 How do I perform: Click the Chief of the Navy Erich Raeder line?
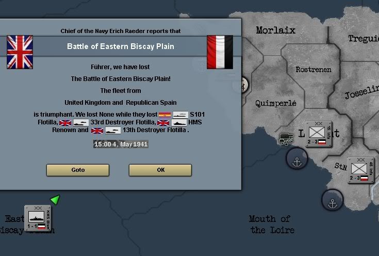point(121,31)
